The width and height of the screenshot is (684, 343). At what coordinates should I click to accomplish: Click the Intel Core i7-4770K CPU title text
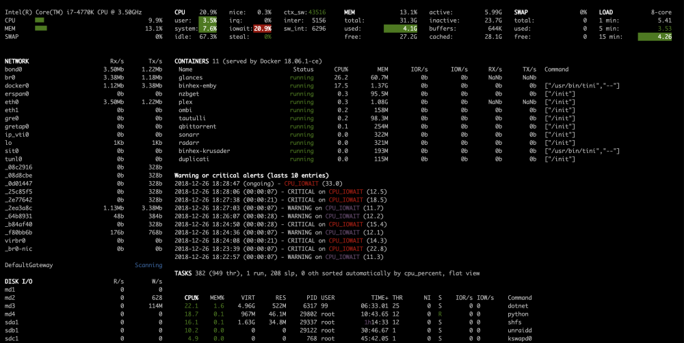click(x=73, y=12)
